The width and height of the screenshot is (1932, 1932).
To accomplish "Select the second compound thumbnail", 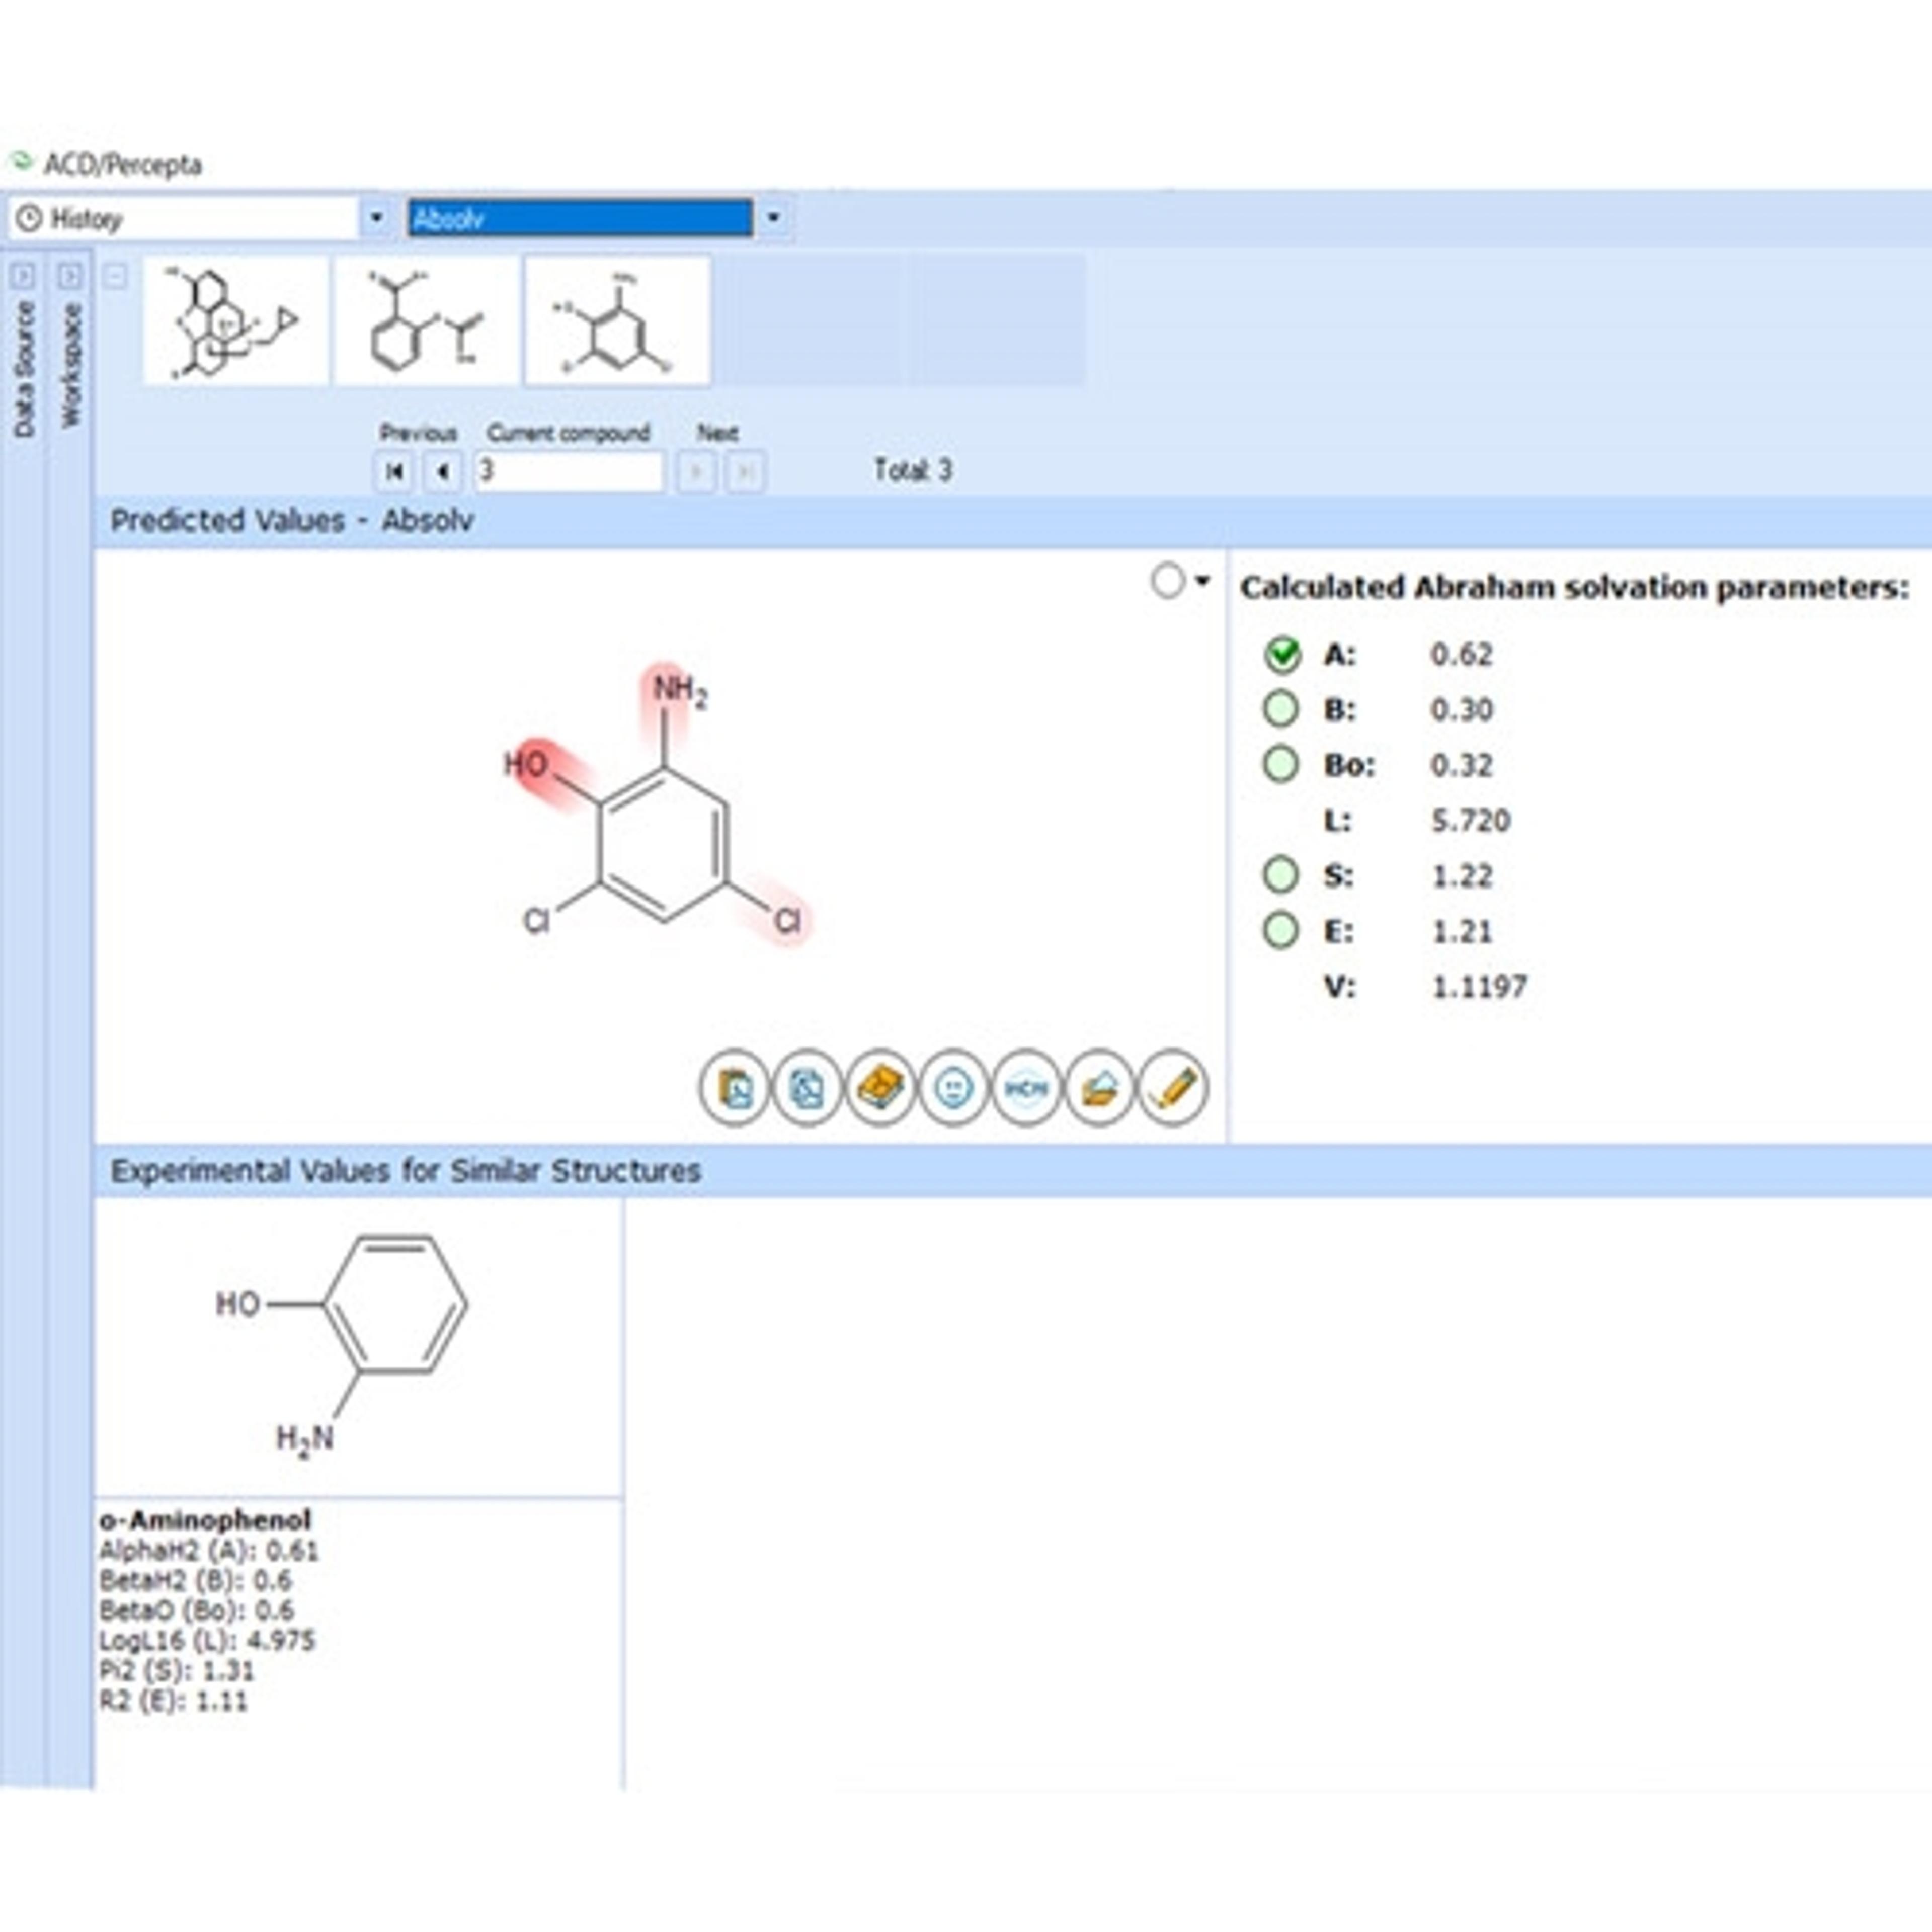I will pyautogui.click(x=426, y=320).
